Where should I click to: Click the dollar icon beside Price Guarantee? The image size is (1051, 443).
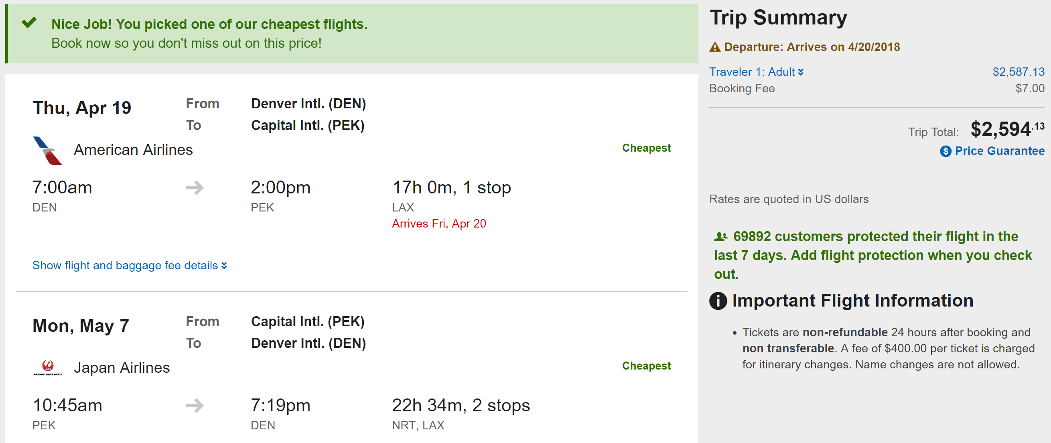pyautogui.click(x=945, y=151)
